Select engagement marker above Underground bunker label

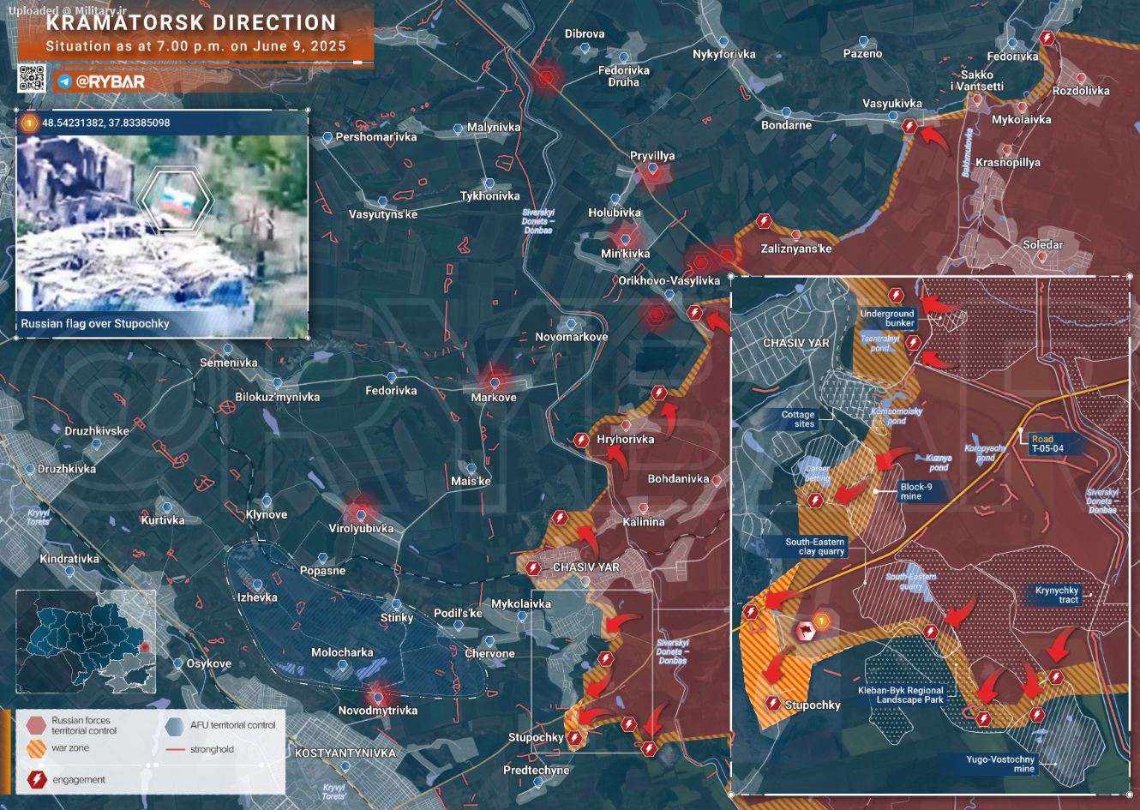(x=897, y=296)
